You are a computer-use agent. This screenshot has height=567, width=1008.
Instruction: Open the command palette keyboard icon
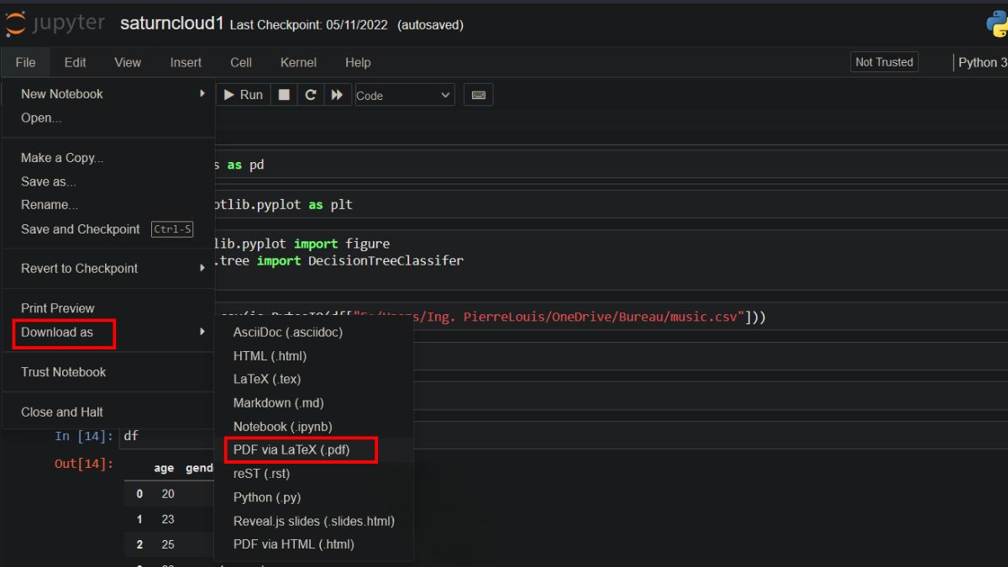coord(479,95)
